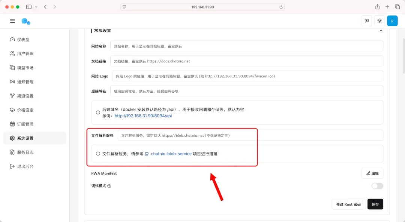
Task: Click the GitHub icon before chatnio-blob-service
Action: [147, 154]
